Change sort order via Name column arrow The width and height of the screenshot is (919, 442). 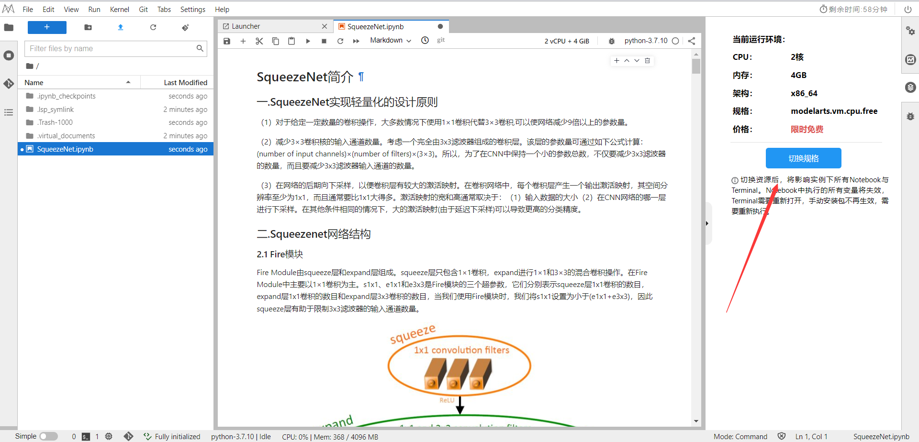pos(128,82)
